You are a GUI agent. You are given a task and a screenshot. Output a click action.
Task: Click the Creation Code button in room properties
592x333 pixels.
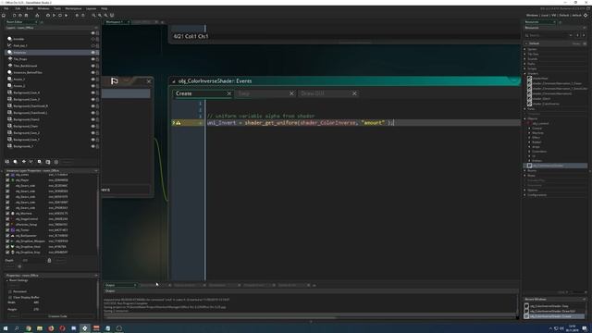coord(57,316)
